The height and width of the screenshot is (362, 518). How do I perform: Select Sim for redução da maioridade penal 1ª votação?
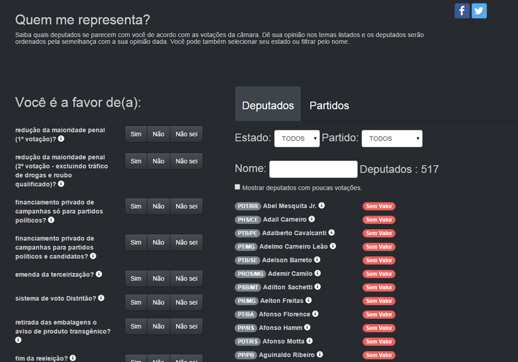[x=136, y=134]
